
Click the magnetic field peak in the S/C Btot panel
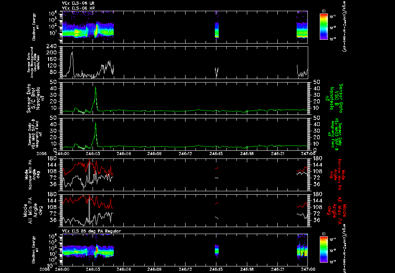pos(96,88)
